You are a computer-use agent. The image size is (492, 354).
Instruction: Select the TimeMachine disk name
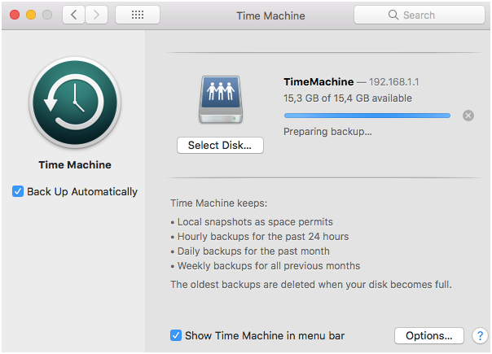[x=318, y=82]
